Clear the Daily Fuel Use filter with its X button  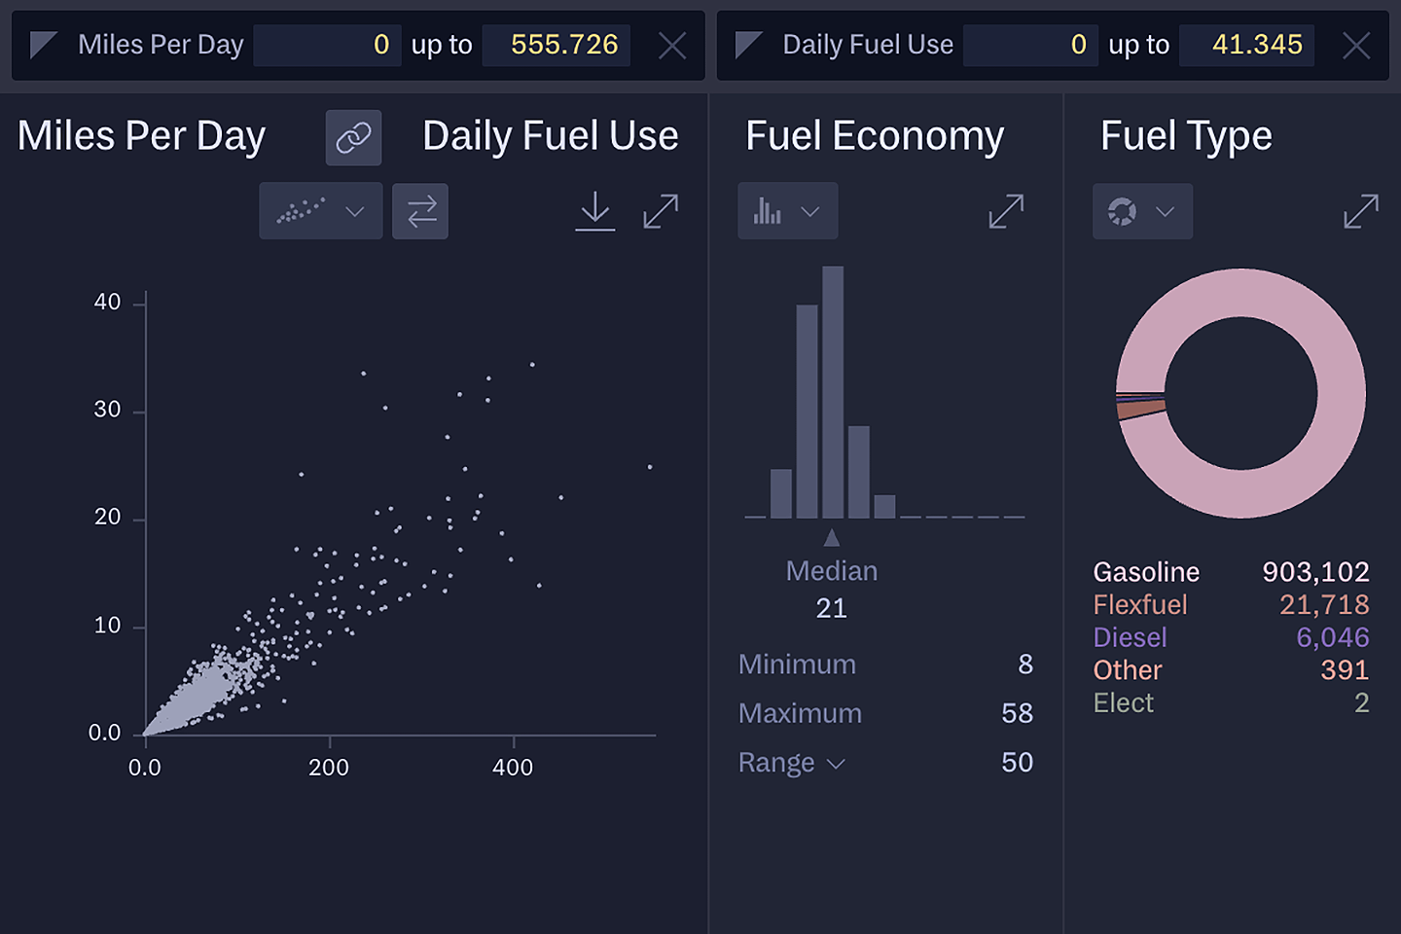(1356, 44)
